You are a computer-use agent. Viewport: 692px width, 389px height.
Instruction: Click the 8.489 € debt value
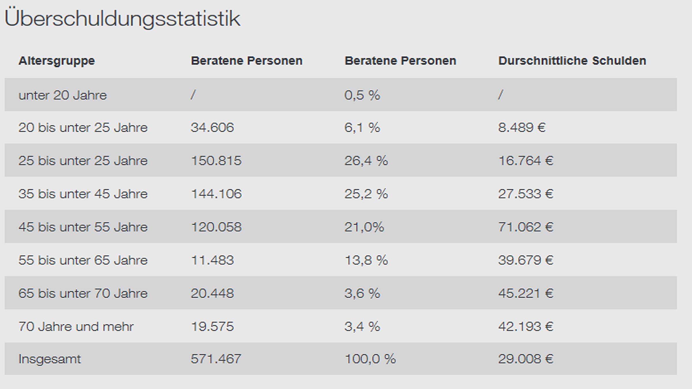522,128
